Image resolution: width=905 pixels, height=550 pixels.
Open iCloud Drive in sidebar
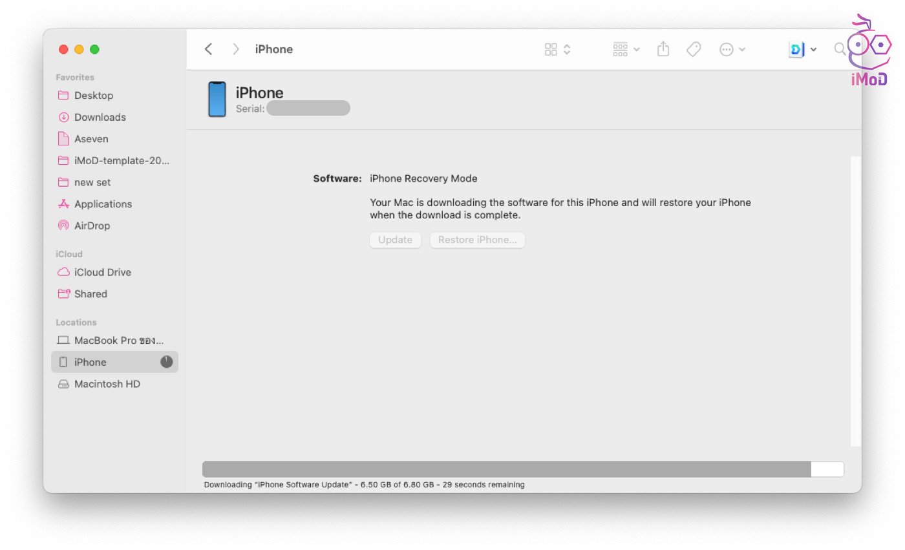[x=102, y=272]
